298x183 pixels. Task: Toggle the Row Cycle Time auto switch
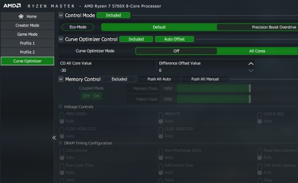(62, 169)
